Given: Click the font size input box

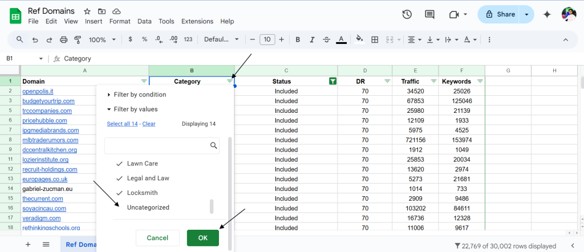Looking at the screenshot, I should (x=267, y=39).
